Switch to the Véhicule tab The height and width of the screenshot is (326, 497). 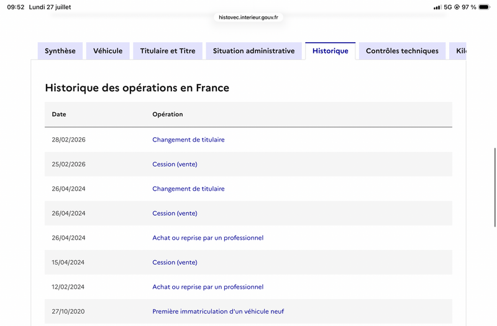point(107,51)
